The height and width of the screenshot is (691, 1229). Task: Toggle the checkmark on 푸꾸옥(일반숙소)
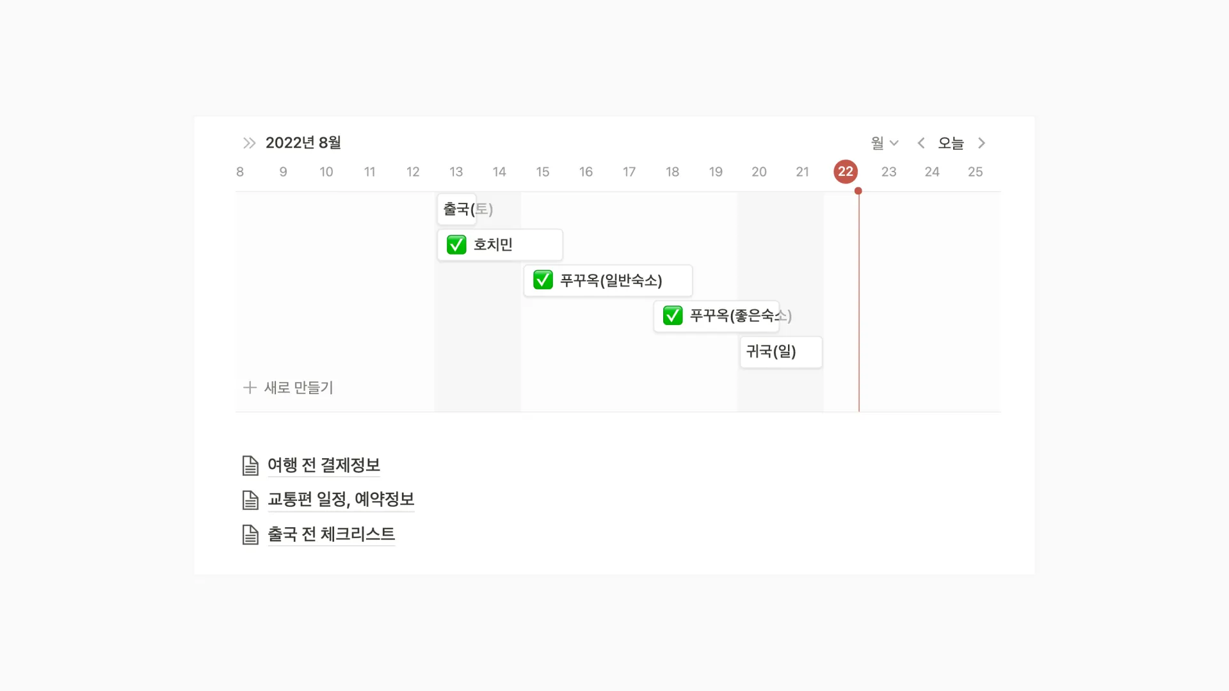[x=543, y=280]
